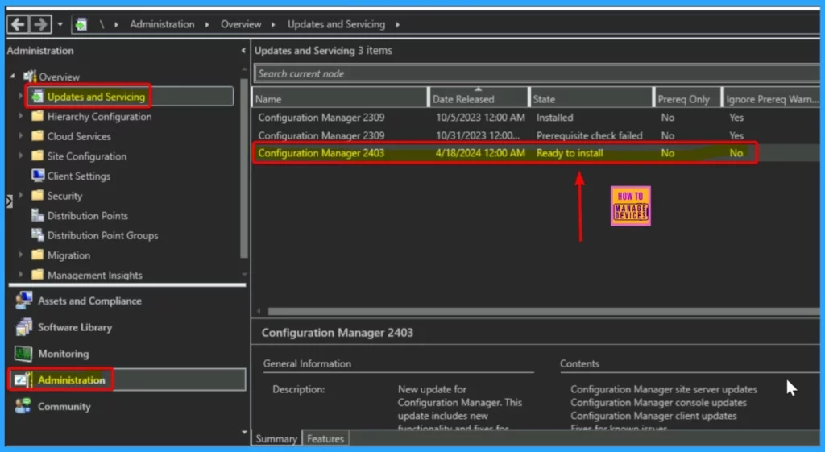Sort by Name column header

[x=341, y=99]
